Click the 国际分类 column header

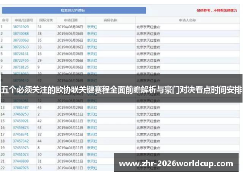pos(46,20)
